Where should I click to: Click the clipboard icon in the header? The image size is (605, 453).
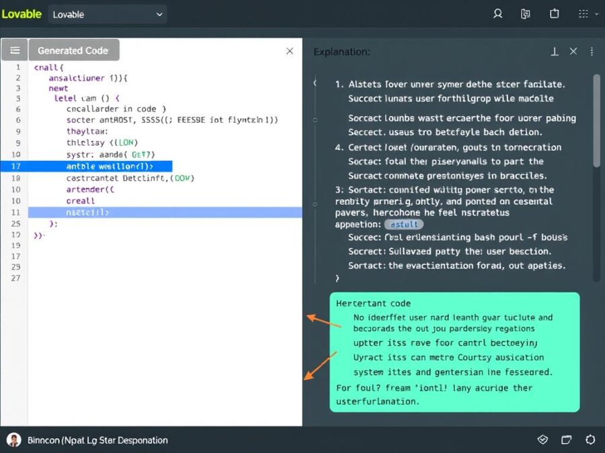pyautogui.click(x=553, y=13)
